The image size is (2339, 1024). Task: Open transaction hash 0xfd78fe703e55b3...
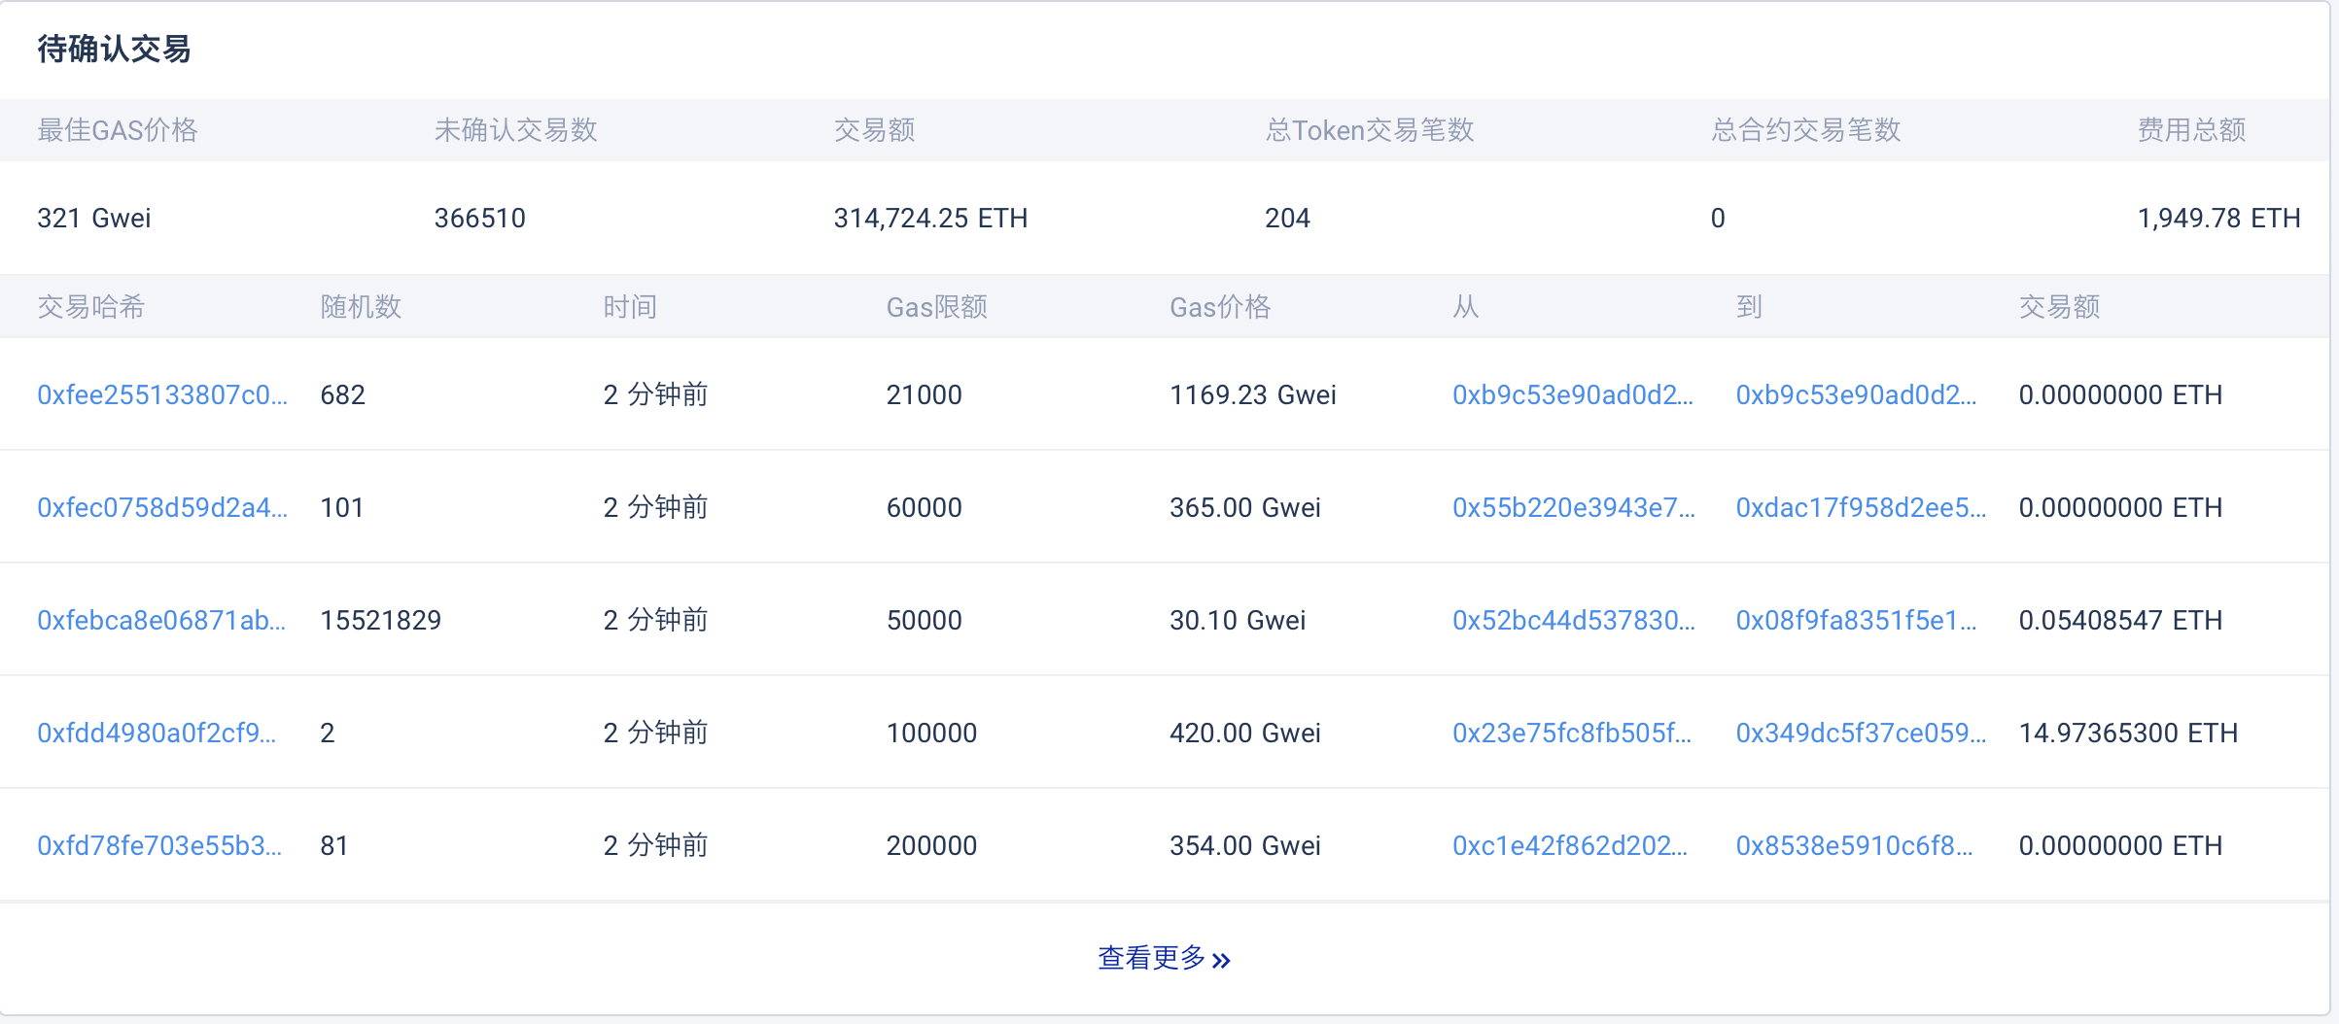[159, 845]
